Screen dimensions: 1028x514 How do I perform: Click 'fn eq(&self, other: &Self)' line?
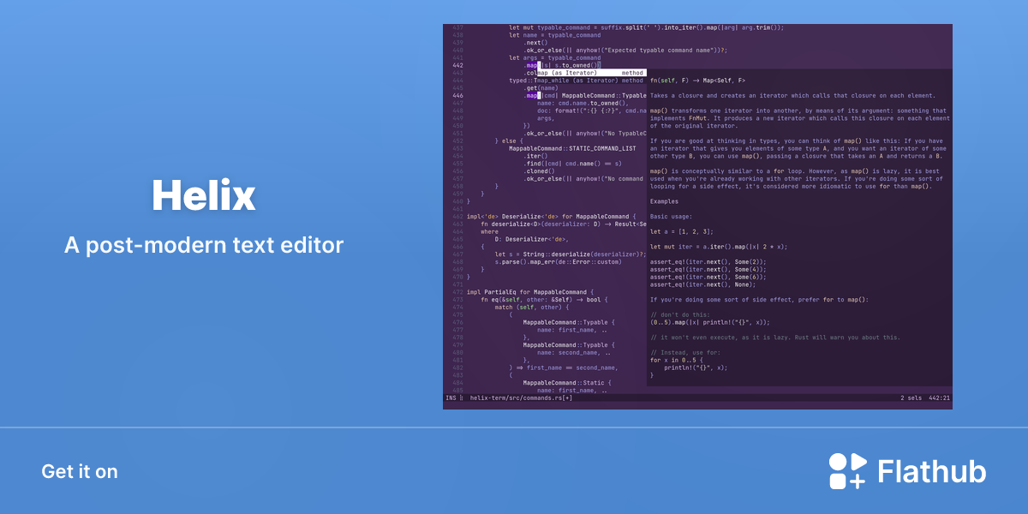544,300
